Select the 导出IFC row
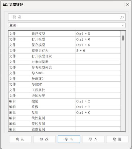 [x=64, y=79]
